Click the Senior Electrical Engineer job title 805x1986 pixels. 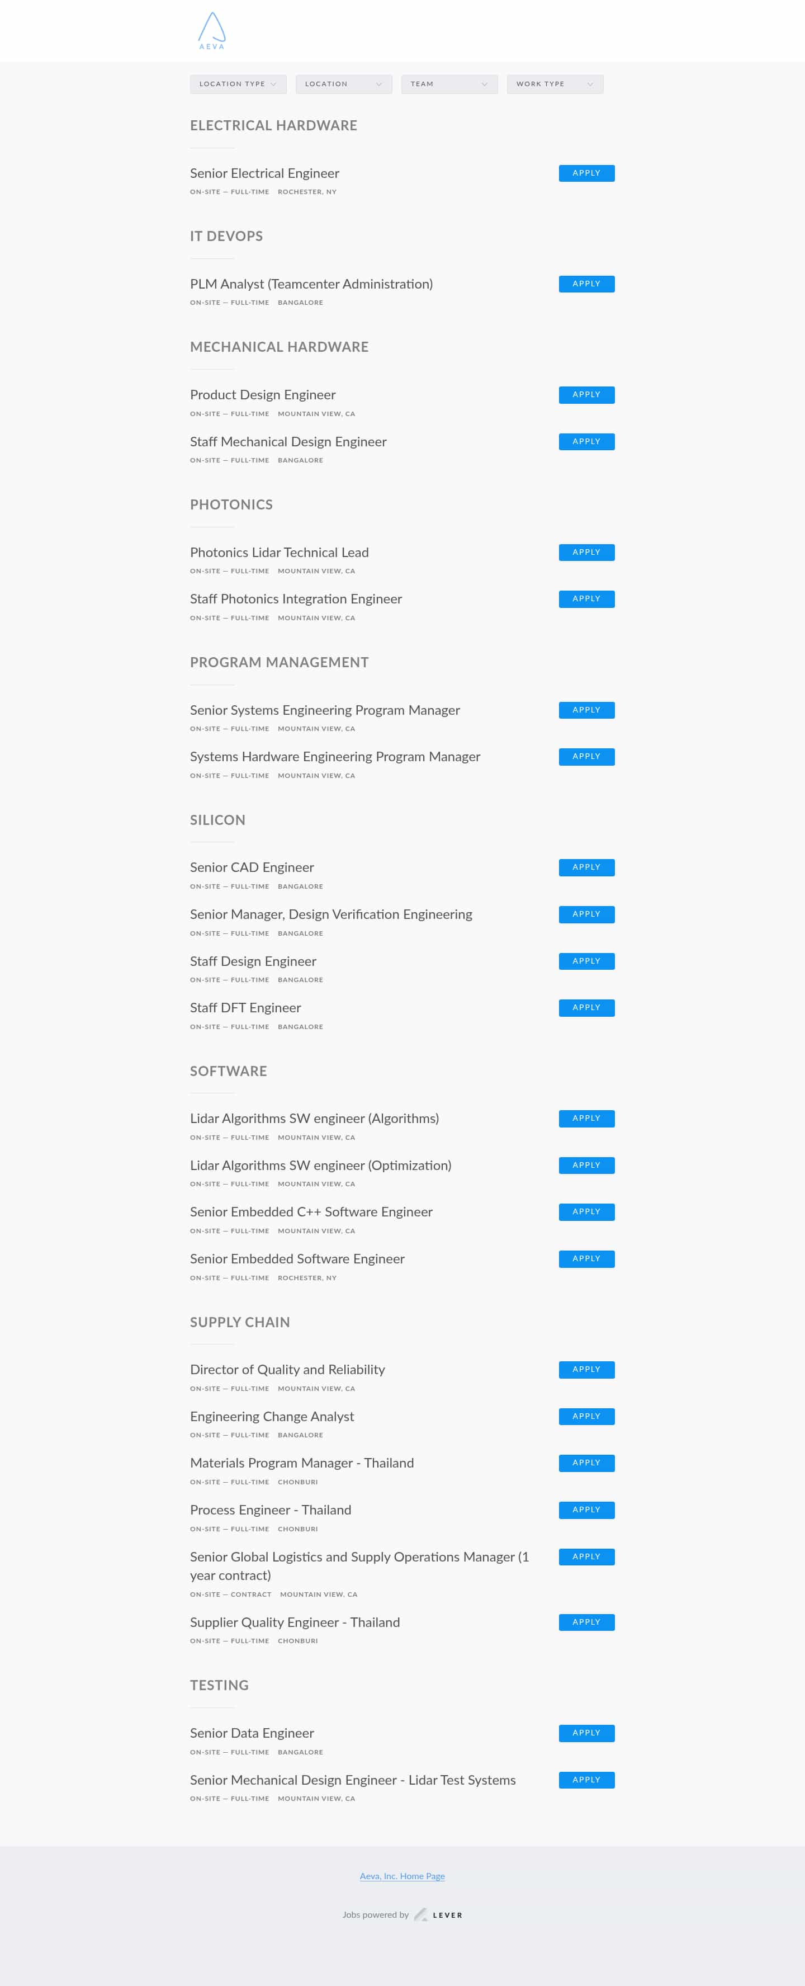264,173
